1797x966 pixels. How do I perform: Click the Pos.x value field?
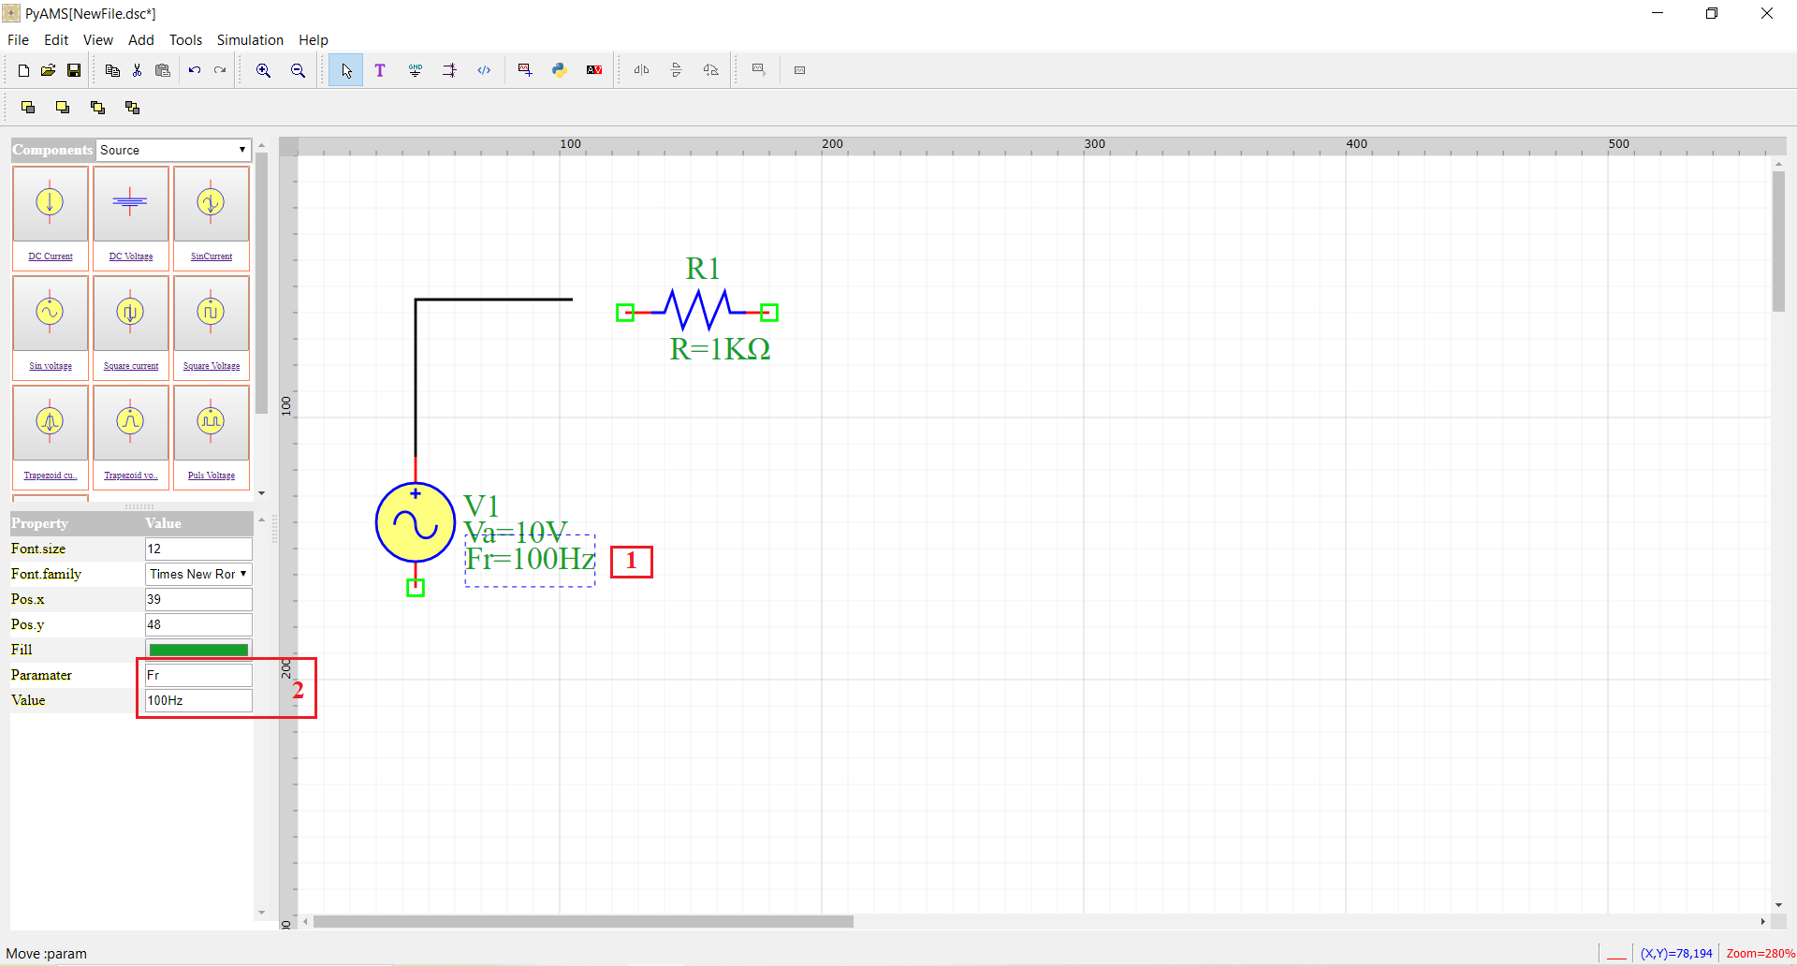tap(198, 599)
